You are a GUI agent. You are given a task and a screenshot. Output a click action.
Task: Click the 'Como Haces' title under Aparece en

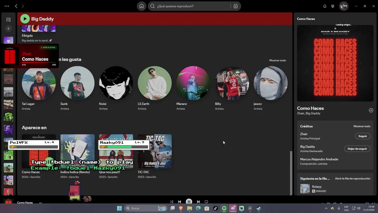click(31, 172)
